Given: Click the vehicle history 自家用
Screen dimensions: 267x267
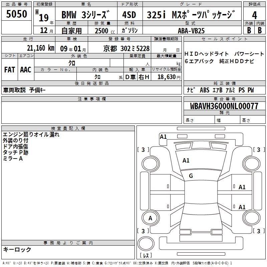Looking at the screenshot, I should pos(71,31).
